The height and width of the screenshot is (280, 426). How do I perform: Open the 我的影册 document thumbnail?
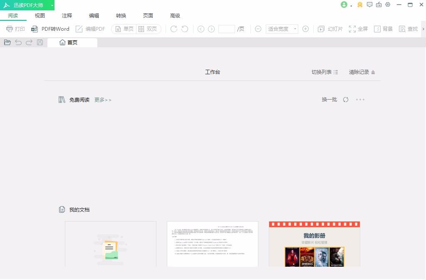coord(314,244)
